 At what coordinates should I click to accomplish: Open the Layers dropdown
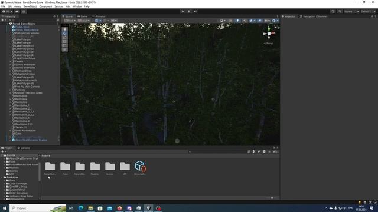coord(351,11)
